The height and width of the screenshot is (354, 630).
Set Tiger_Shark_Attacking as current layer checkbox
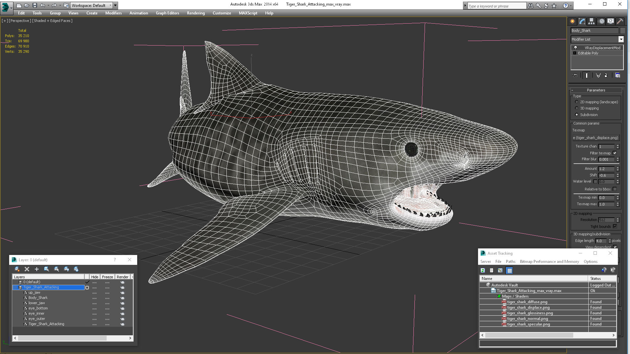pos(87,287)
